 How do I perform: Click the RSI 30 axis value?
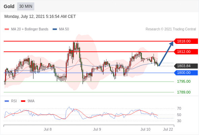point(179,121)
